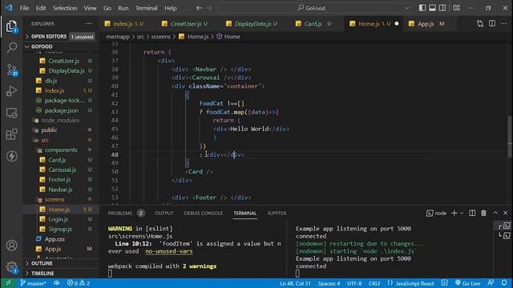This screenshot has height=288, width=513.
Task: Switch to Problems panel tab
Action: coord(126,213)
